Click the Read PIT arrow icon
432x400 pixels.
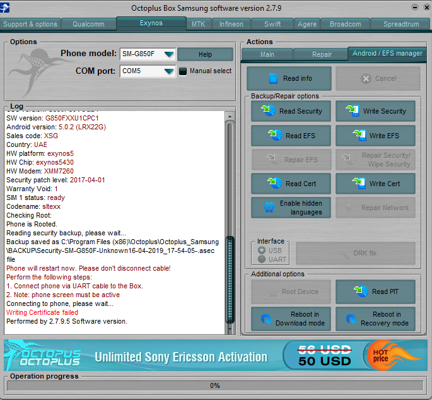(361, 291)
